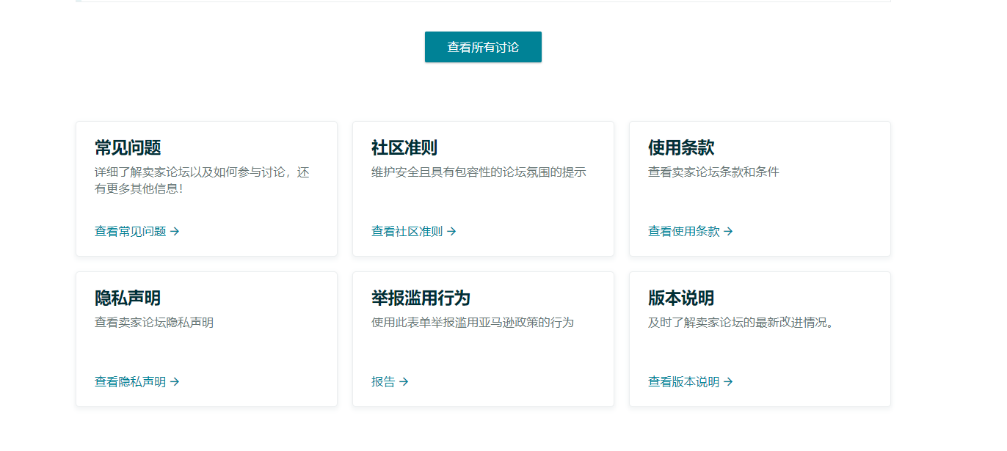Select the 社区准则 card heading

click(404, 147)
